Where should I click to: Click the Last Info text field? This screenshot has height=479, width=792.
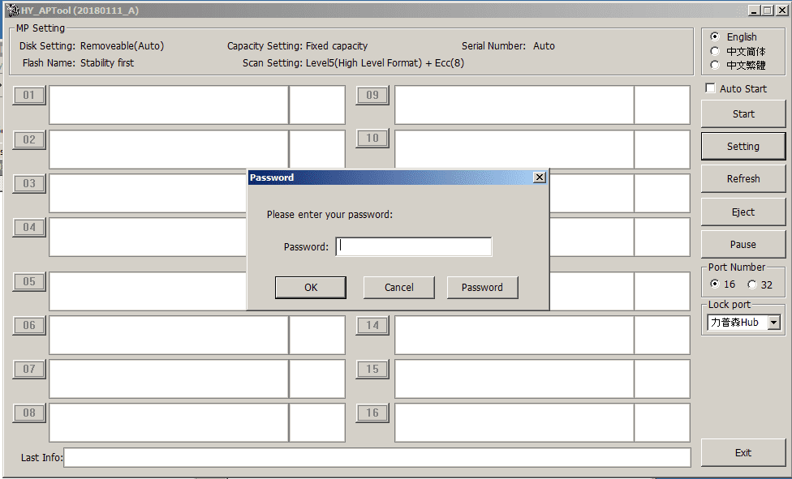pos(377,458)
